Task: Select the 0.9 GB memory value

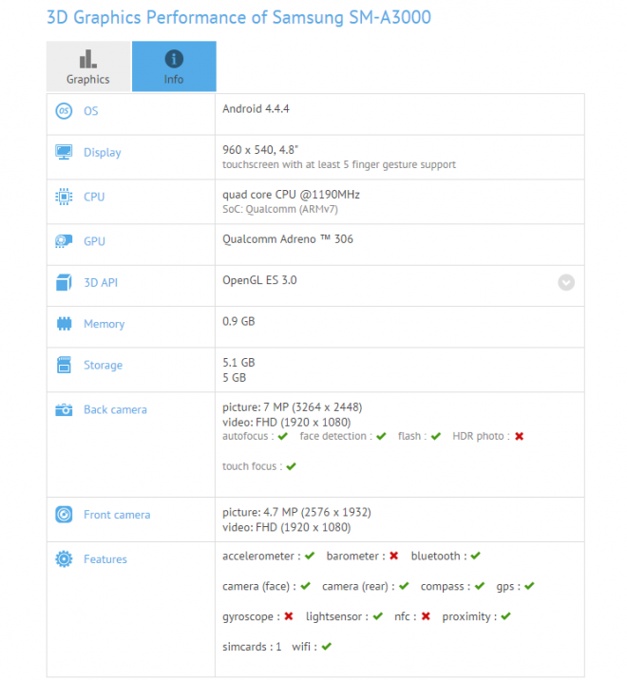Action: tap(238, 321)
